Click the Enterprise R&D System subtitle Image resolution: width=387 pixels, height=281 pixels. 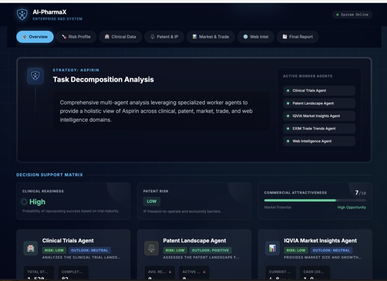coord(57,19)
